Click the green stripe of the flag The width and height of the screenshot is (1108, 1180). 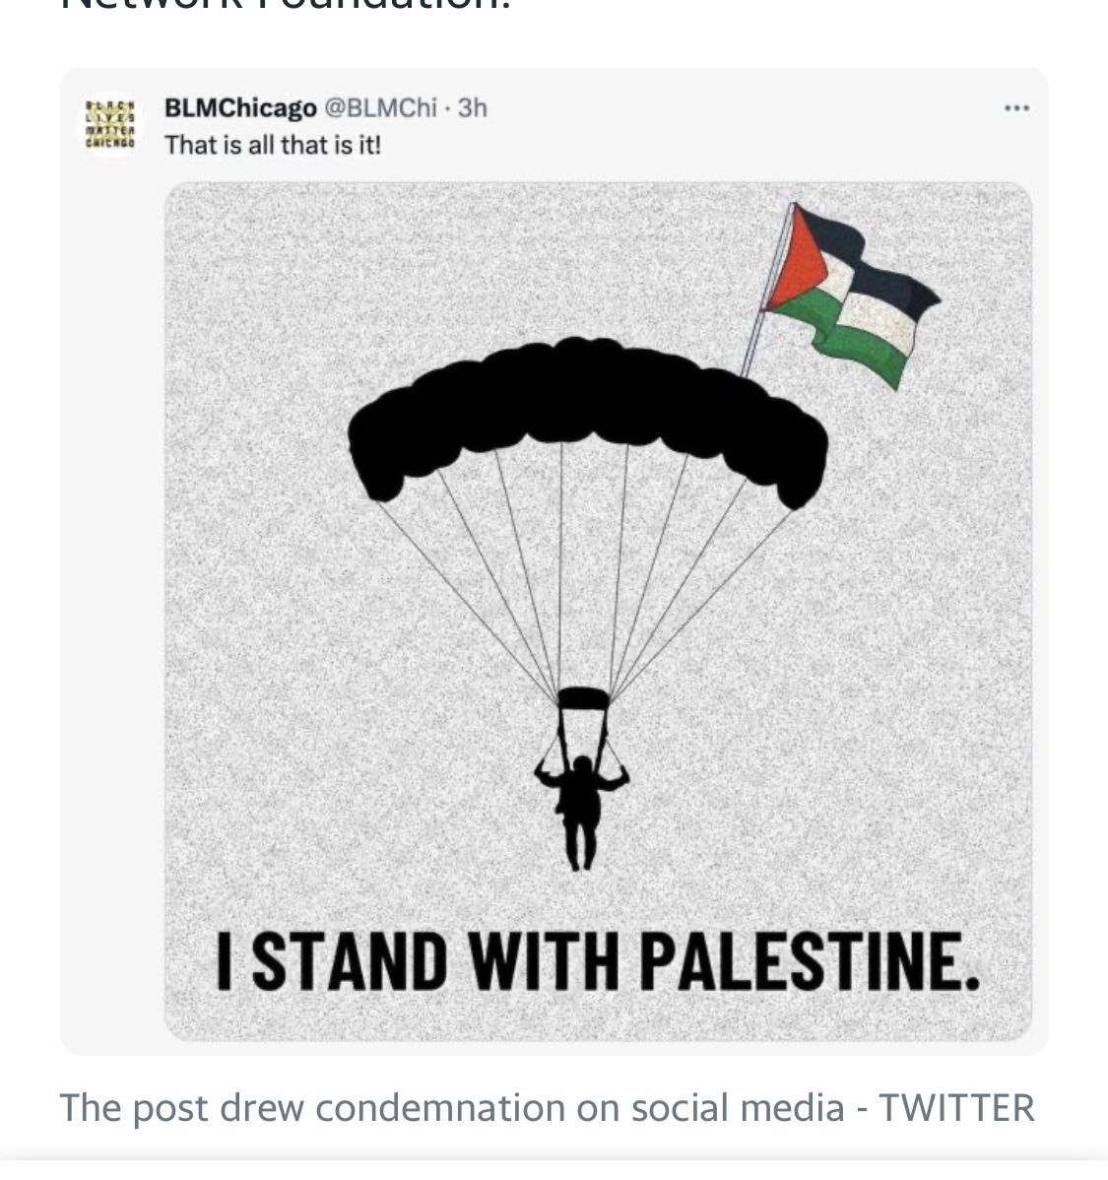coord(851,339)
